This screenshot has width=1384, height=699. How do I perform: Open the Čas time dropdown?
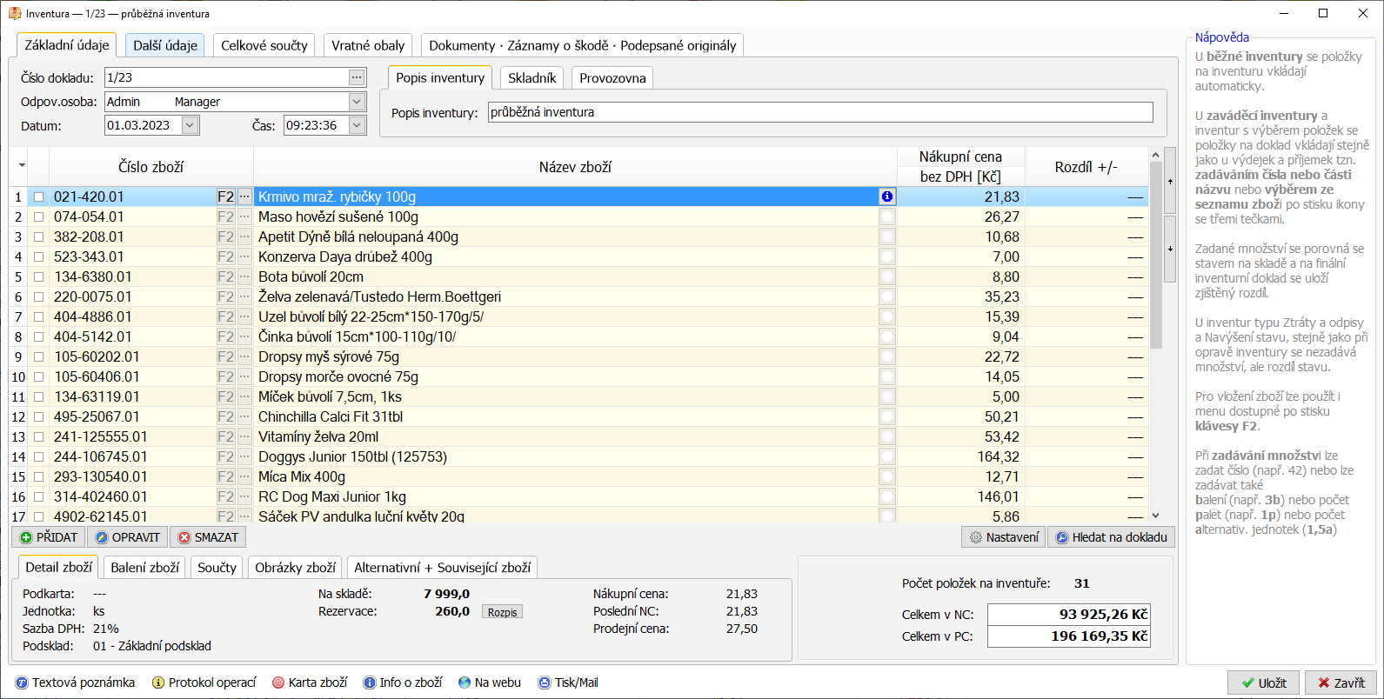(357, 125)
